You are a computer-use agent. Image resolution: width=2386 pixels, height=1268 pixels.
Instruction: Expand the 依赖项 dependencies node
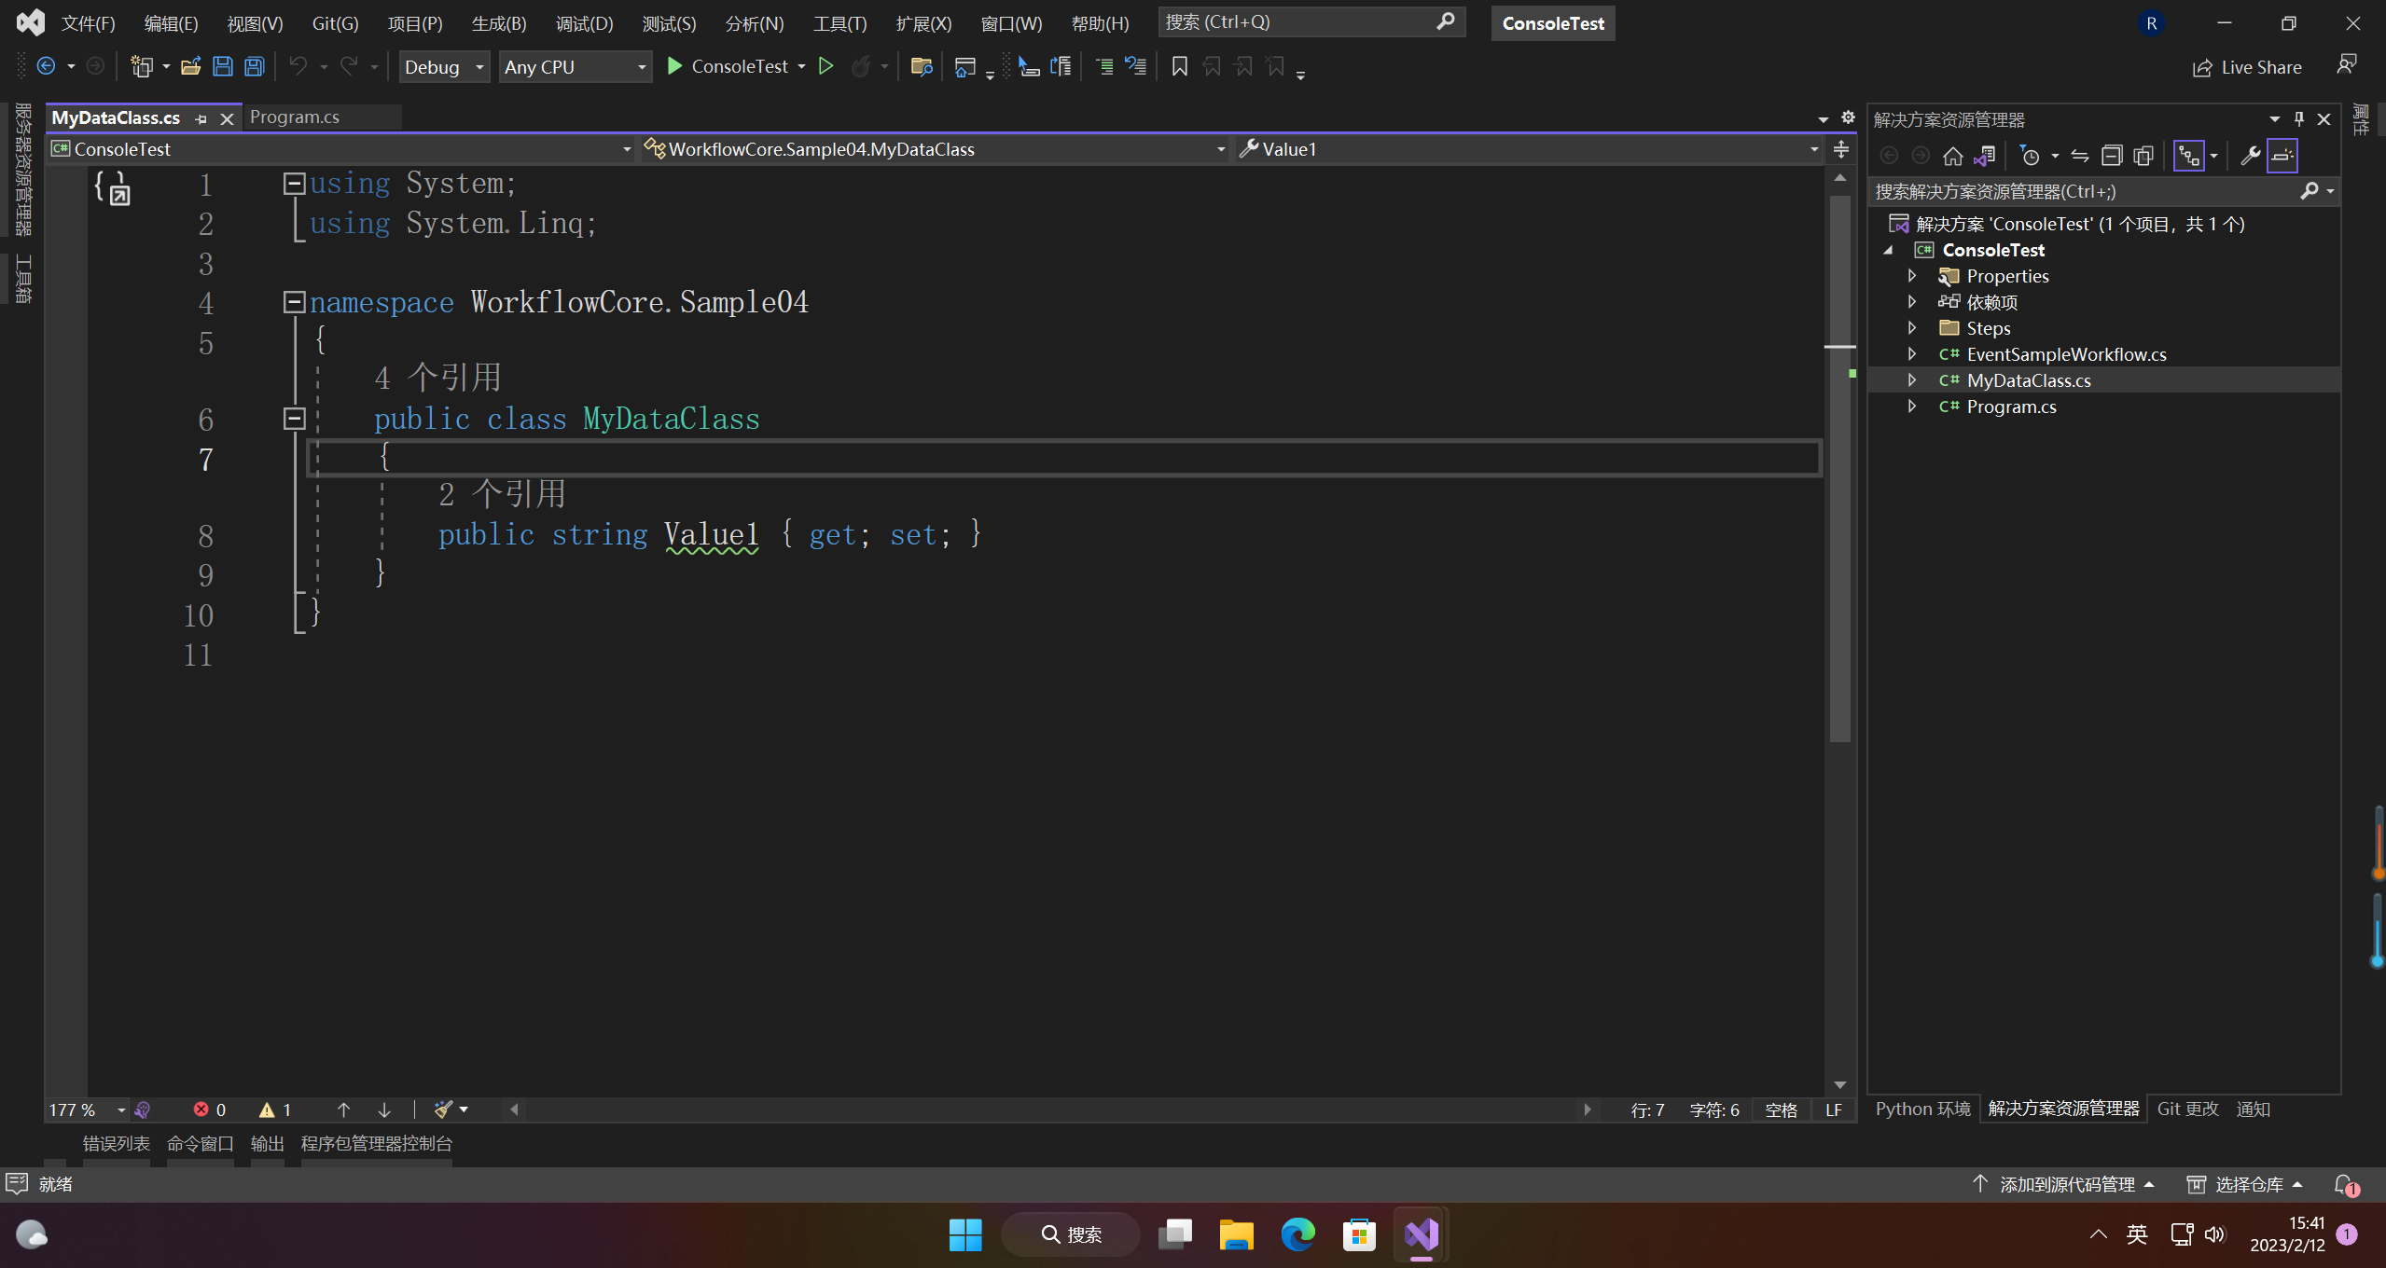click(x=1911, y=301)
